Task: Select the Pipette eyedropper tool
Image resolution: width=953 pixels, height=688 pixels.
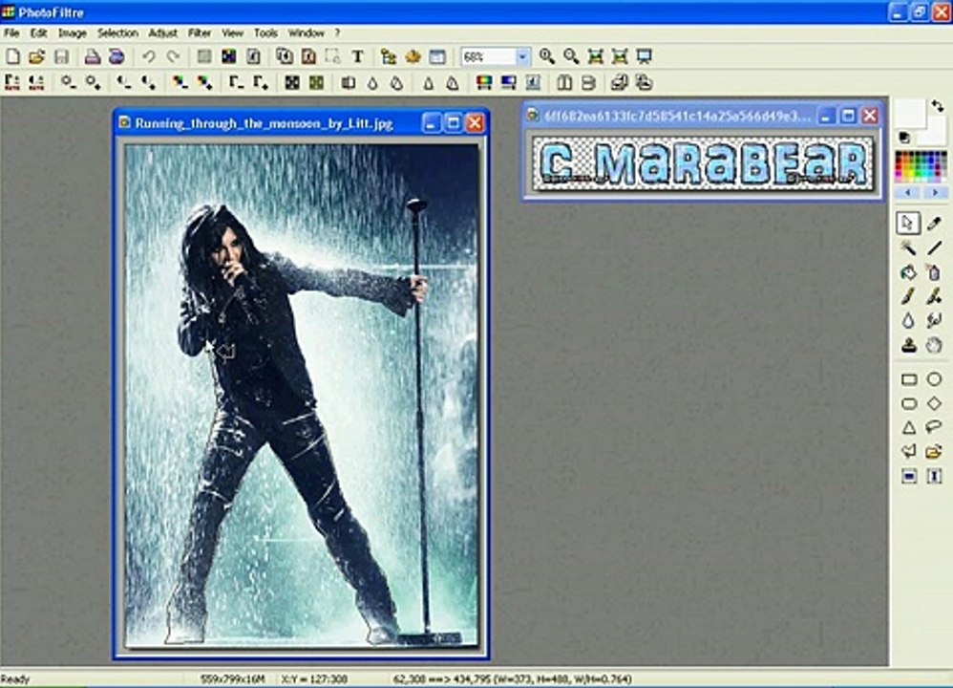Action: 934,224
